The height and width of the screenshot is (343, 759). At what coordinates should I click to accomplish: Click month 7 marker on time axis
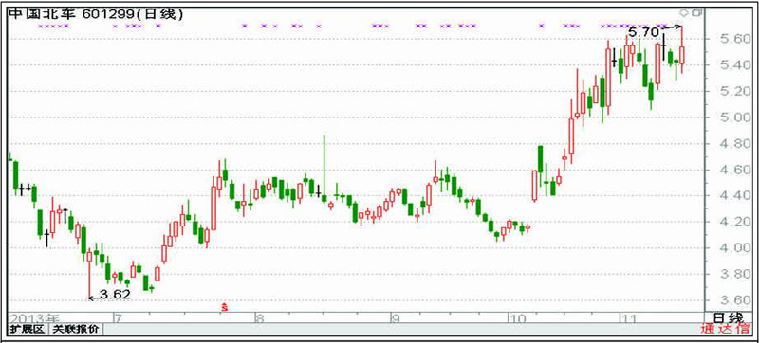point(116,319)
